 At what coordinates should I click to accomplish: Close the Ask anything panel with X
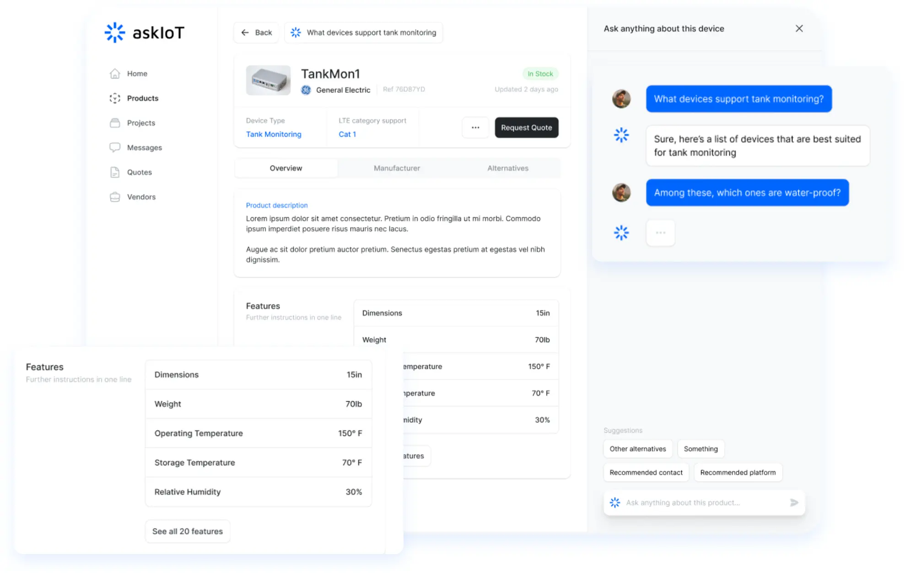(x=799, y=28)
